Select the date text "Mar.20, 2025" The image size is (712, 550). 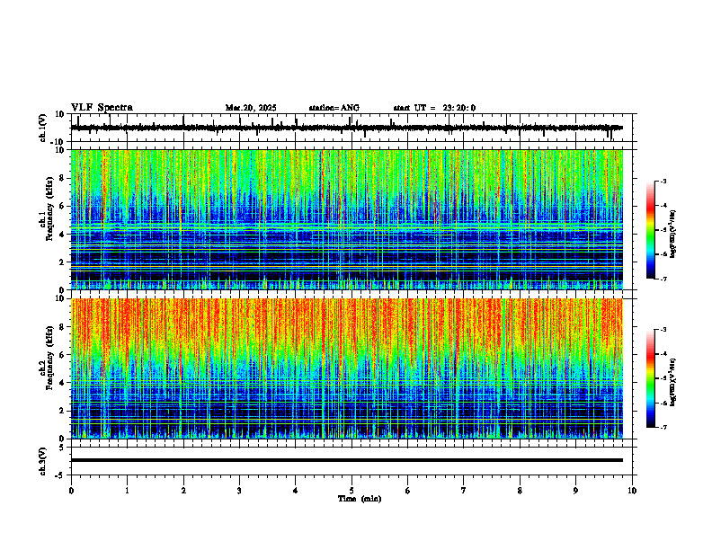(x=251, y=108)
